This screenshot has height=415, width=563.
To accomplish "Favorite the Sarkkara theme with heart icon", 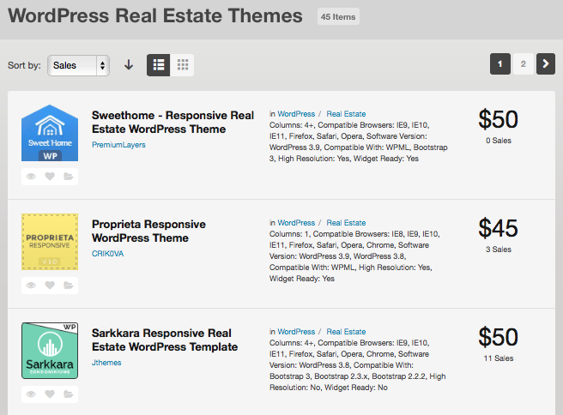I will coord(50,394).
